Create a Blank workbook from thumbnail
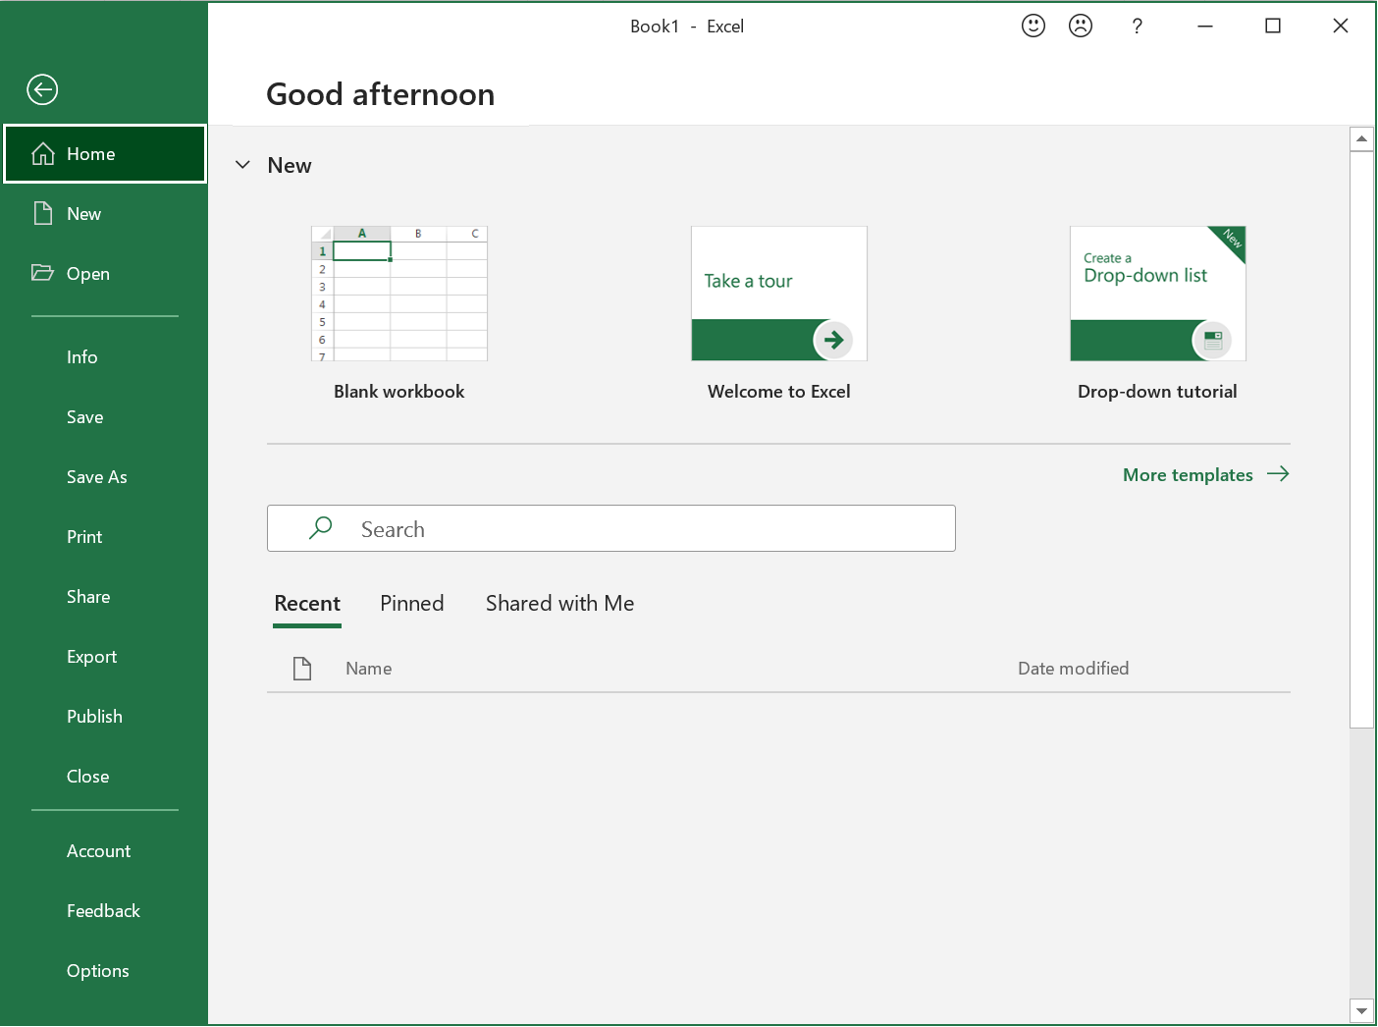The width and height of the screenshot is (1378, 1027). point(399,294)
